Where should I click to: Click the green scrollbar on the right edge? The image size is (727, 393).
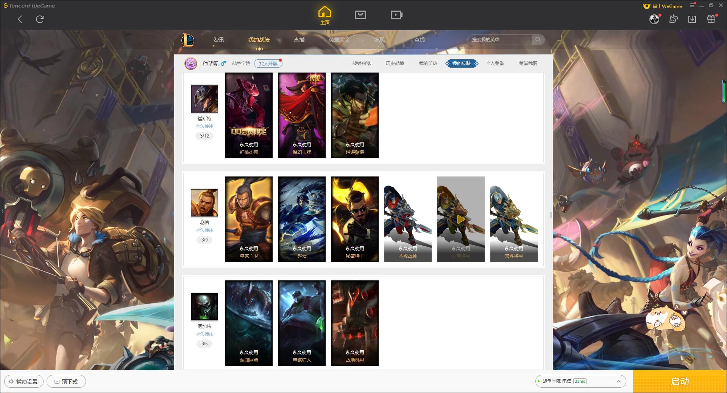click(x=724, y=91)
